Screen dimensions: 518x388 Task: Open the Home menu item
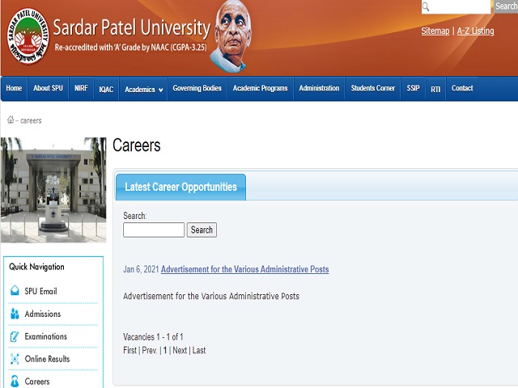[14, 88]
